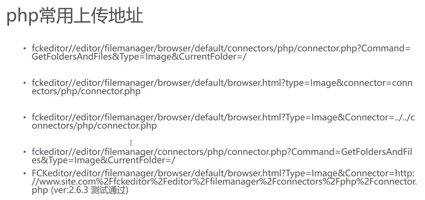This screenshot has width=425, height=200.
Task: Click the line ending with "connector.php?Command="
Action: [221, 48]
